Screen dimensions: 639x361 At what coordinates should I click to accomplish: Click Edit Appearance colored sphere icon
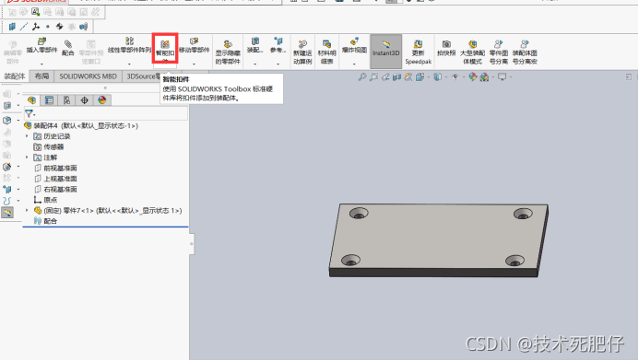point(473,76)
